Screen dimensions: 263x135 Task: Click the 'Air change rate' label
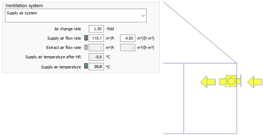click(x=67, y=29)
